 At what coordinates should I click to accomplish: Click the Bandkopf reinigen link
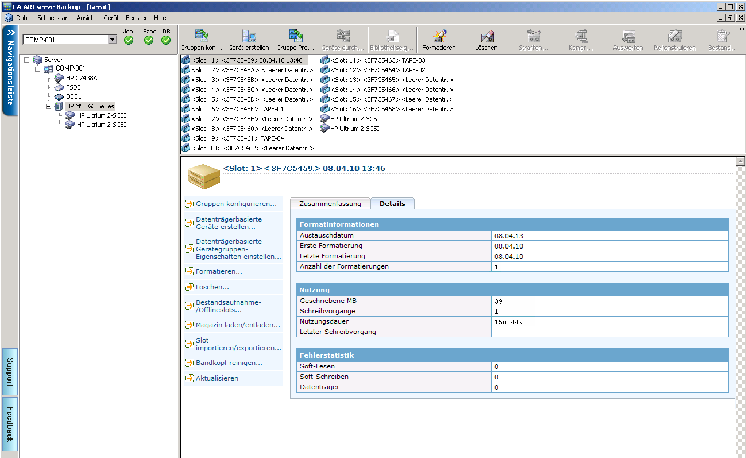[x=229, y=363]
